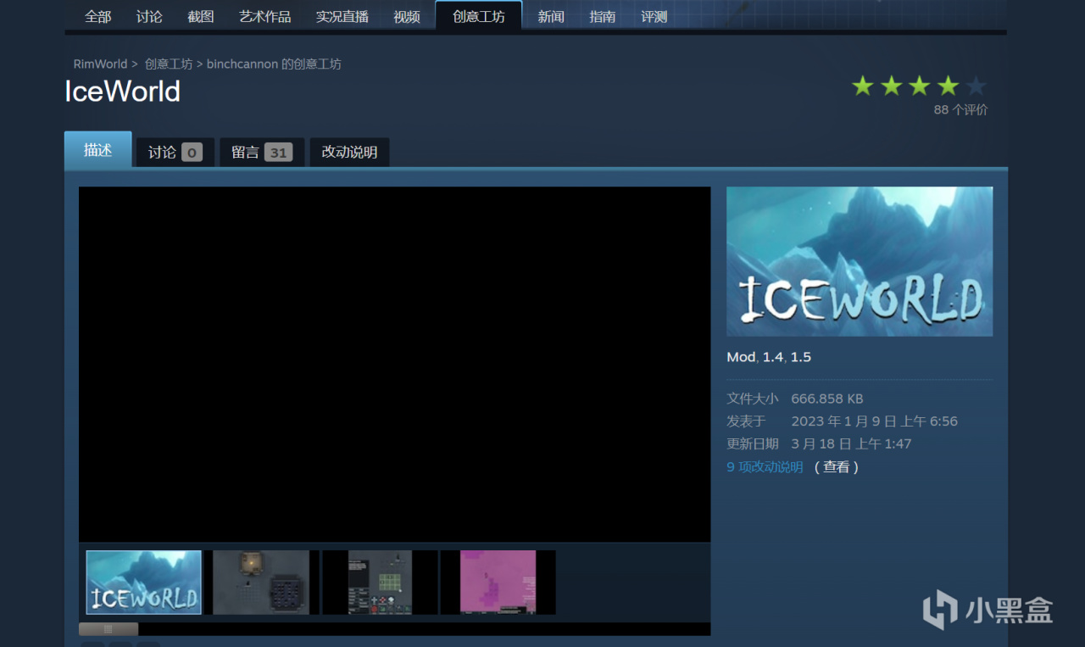The width and height of the screenshot is (1085, 647).
Task: Click the thumbnail strip scrollbar handle
Action: (108, 629)
